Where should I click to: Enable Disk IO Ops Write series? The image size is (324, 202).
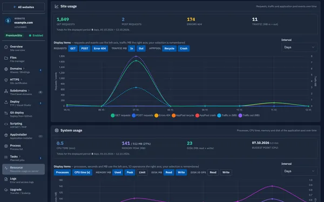(x=226, y=172)
